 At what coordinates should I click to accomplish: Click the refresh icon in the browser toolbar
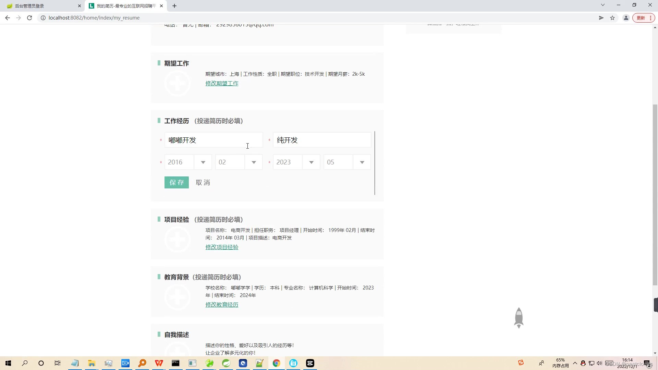(x=29, y=17)
